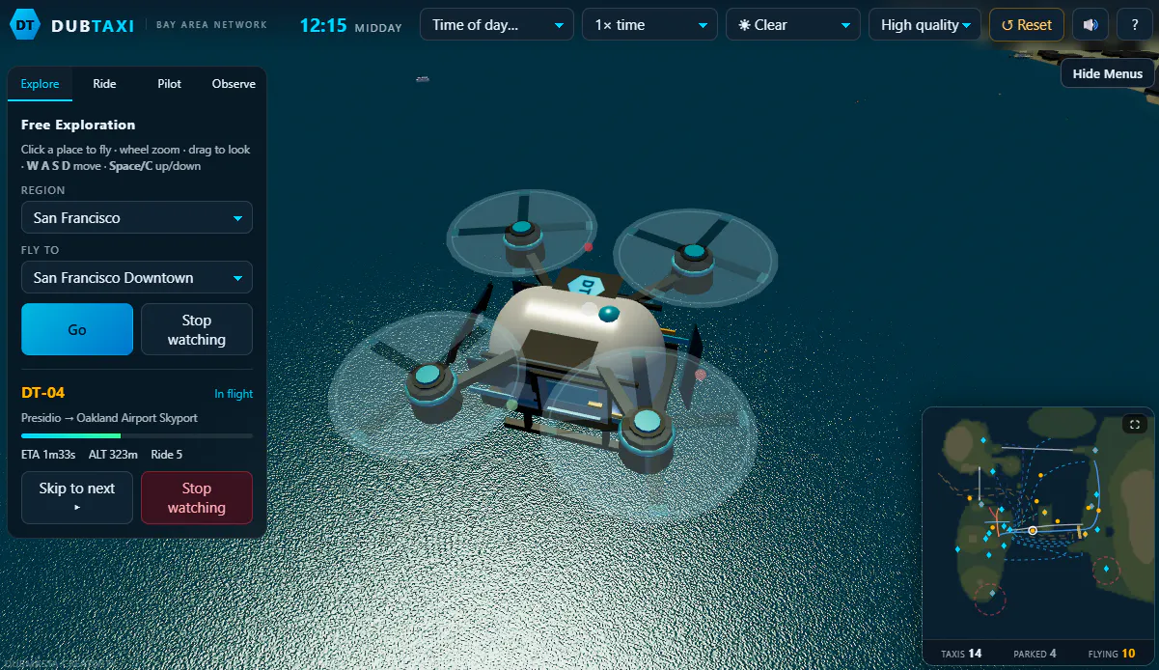
Task: Click the PARKED 4 counter
Action: click(x=1035, y=654)
